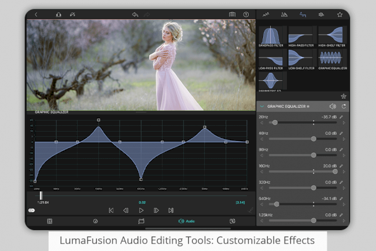Edit the 320Hz value with pencil icon
The image size is (376, 251).
pyautogui.click(x=341, y=182)
